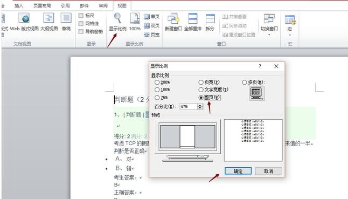Click the '考生答案:' line
The height and width of the screenshot is (199, 348).
click(x=128, y=177)
